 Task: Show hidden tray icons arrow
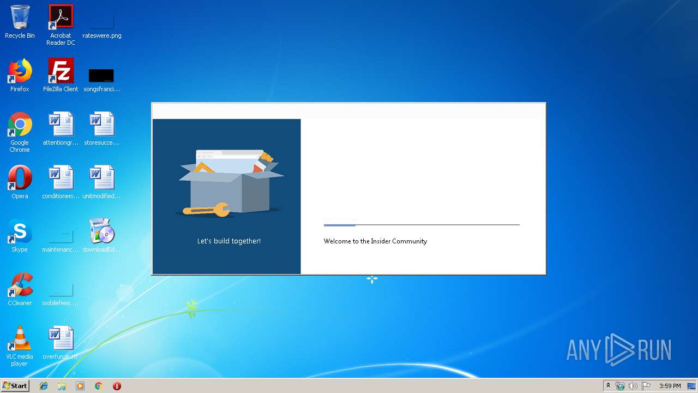tap(608, 386)
